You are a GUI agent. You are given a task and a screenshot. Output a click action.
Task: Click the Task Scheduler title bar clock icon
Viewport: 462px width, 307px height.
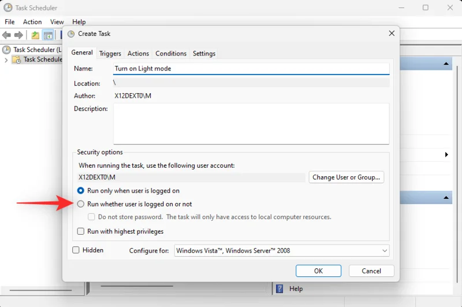pos(8,8)
